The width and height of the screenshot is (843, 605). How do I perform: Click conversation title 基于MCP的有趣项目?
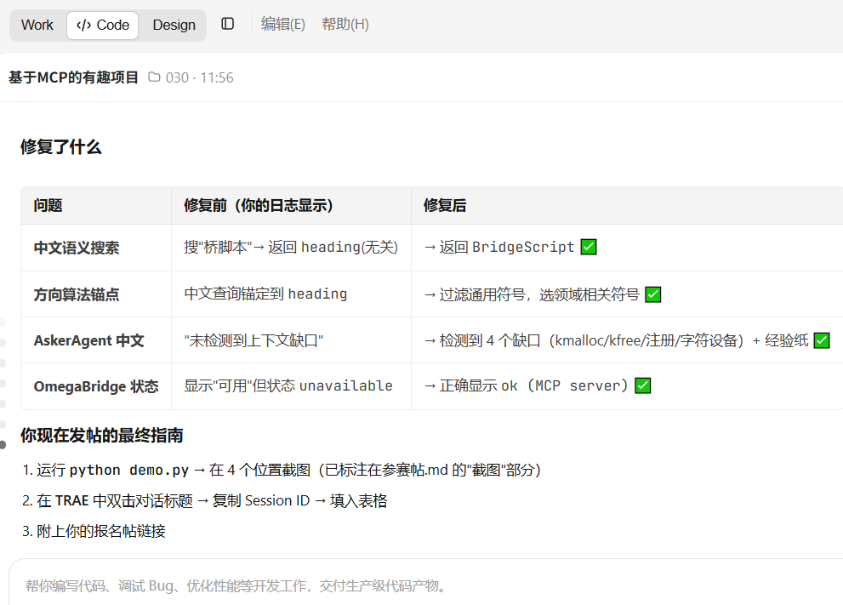coord(73,77)
